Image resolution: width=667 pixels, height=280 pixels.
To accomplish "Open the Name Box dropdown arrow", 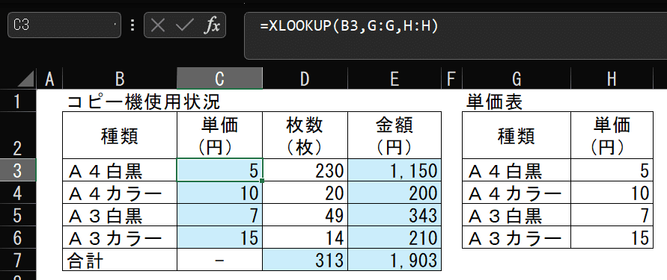I will click(115, 25).
